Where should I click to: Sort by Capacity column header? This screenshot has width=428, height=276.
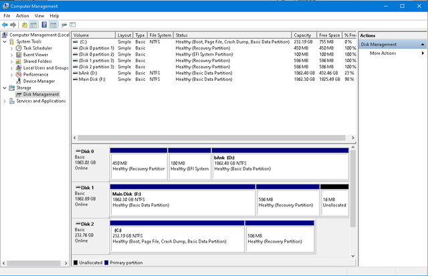click(x=304, y=35)
